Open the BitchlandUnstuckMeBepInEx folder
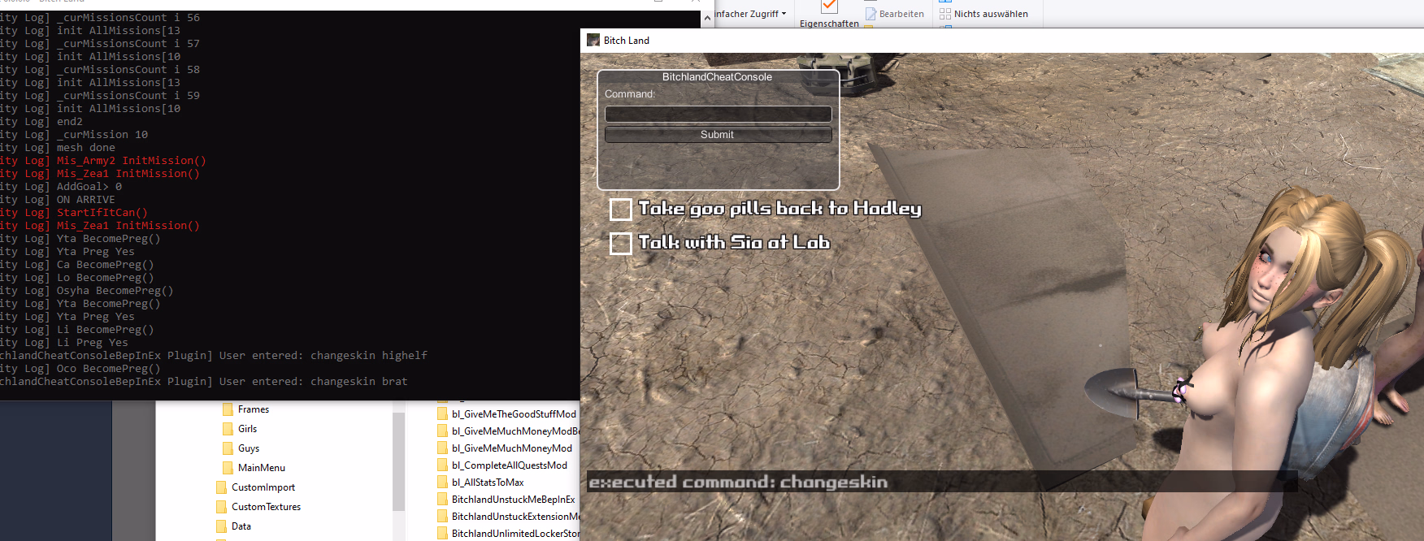1424x541 pixels. tap(513, 500)
